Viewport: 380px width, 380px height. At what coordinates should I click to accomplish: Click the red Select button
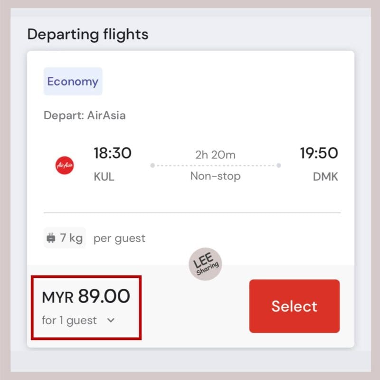(294, 306)
